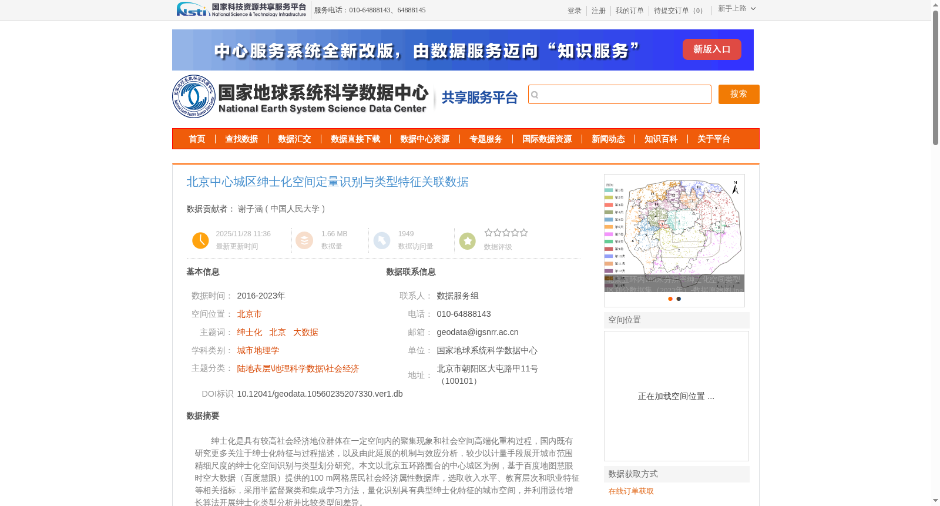Viewport: 940px width, 506px height.
Task: Open the 查找数据 menu
Action: click(241, 139)
